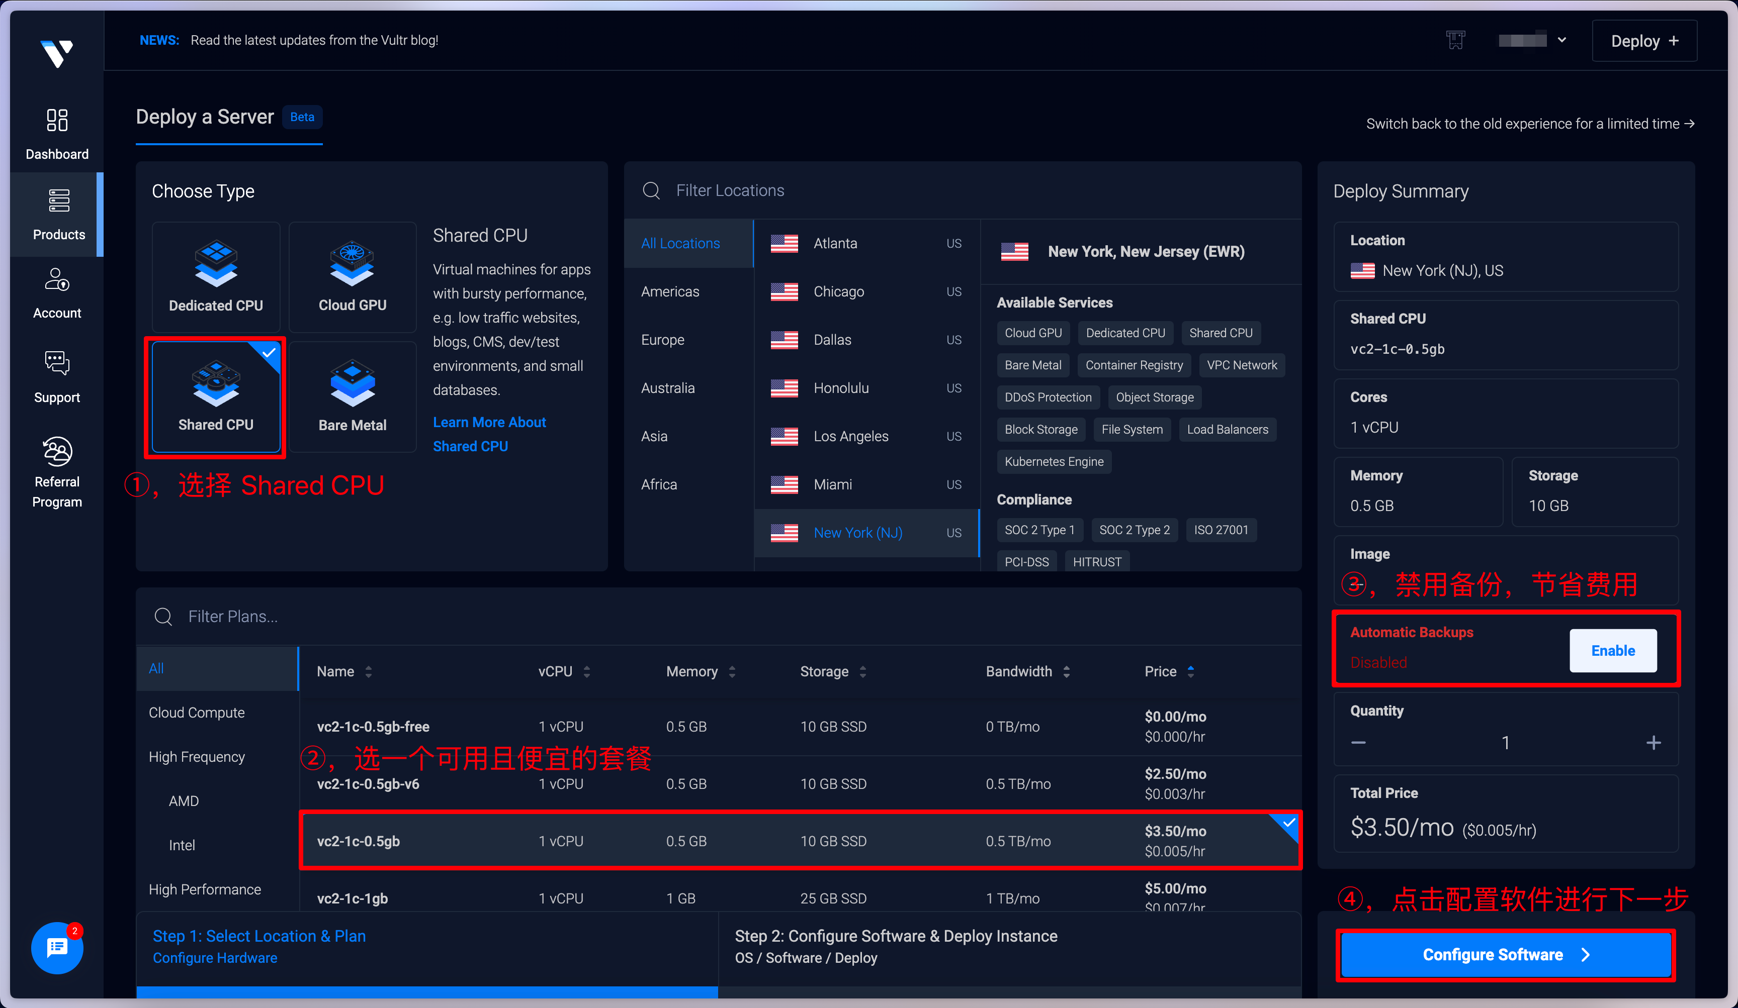Screen dimensions: 1738x1008
Task: Filter plans by High Frequency category
Action: pyautogui.click(x=197, y=757)
